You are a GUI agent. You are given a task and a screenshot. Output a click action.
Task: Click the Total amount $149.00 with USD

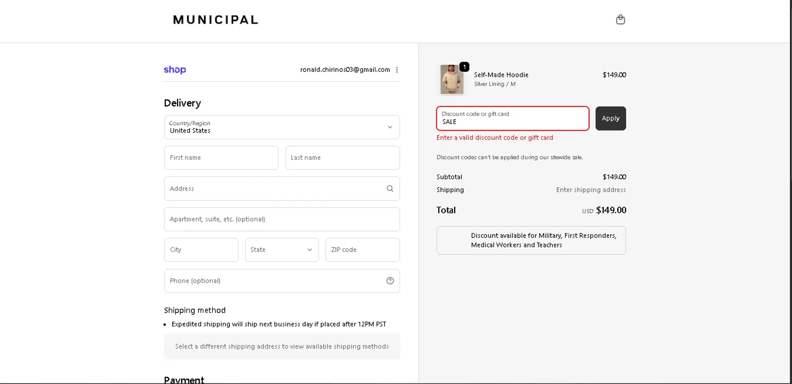(604, 210)
